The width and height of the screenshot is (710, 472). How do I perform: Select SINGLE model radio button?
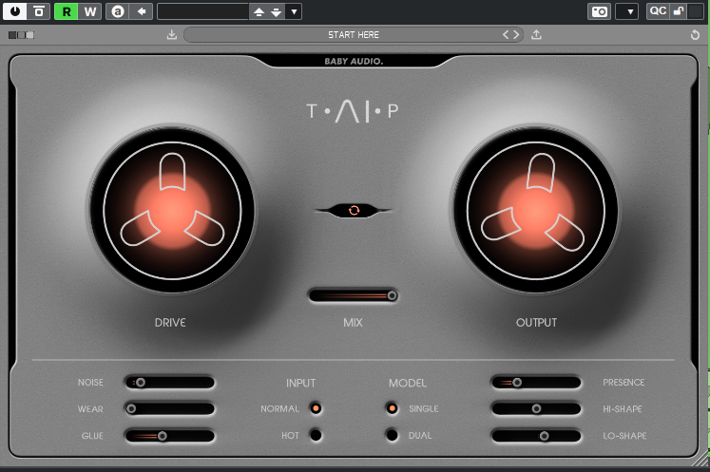pyautogui.click(x=392, y=408)
